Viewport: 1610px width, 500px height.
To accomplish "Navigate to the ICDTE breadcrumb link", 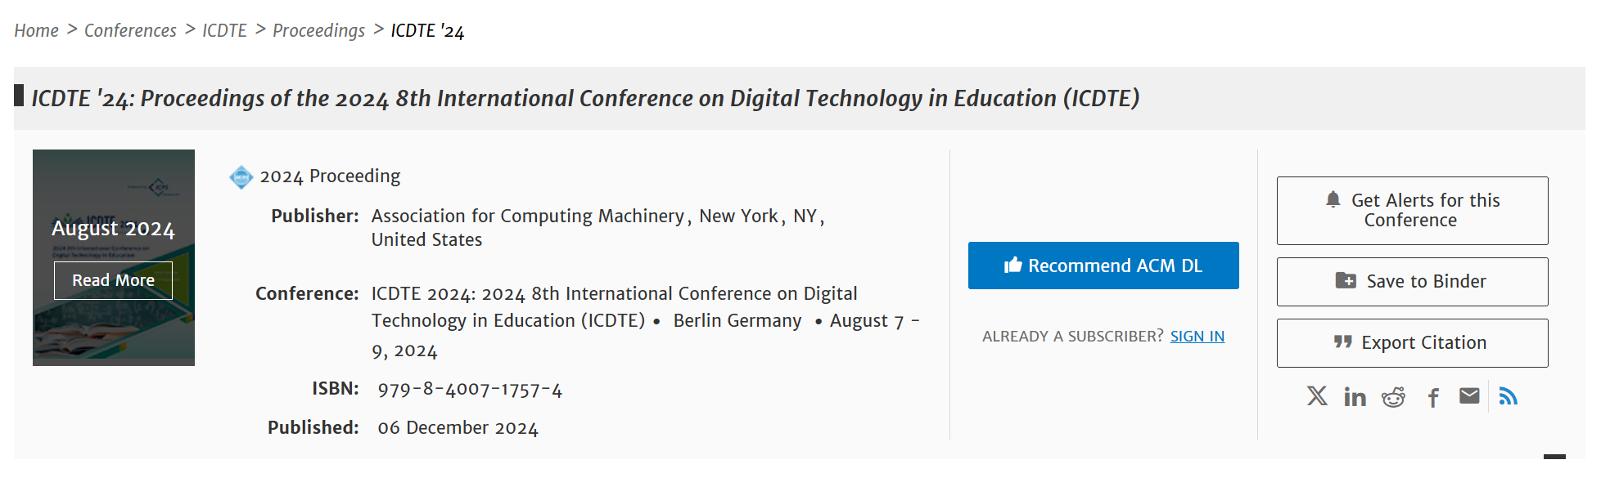I will [x=224, y=31].
